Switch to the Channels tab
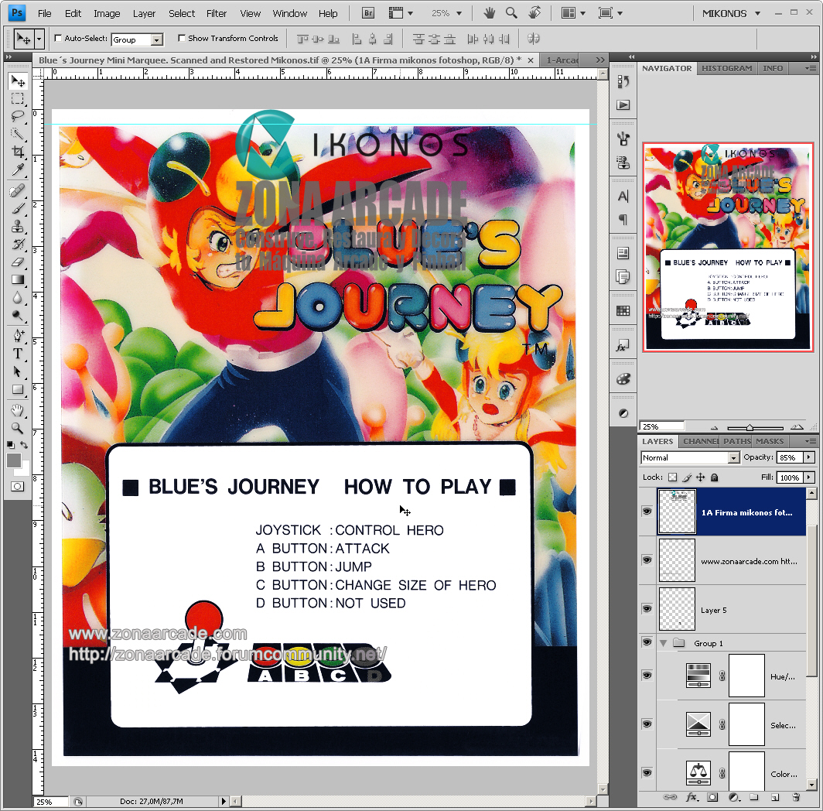 (x=698, y=440)
